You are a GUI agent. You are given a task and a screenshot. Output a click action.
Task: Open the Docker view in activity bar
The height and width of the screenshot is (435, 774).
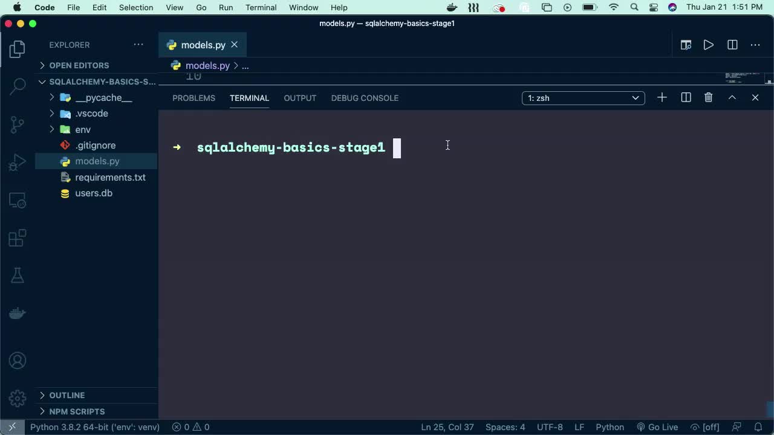pos(18,313)
